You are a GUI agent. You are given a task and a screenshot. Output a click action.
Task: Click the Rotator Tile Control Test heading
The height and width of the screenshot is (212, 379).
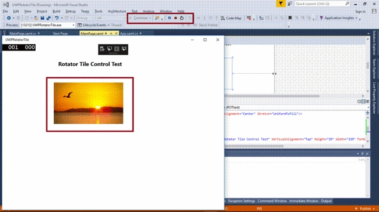tap(90, 64)
